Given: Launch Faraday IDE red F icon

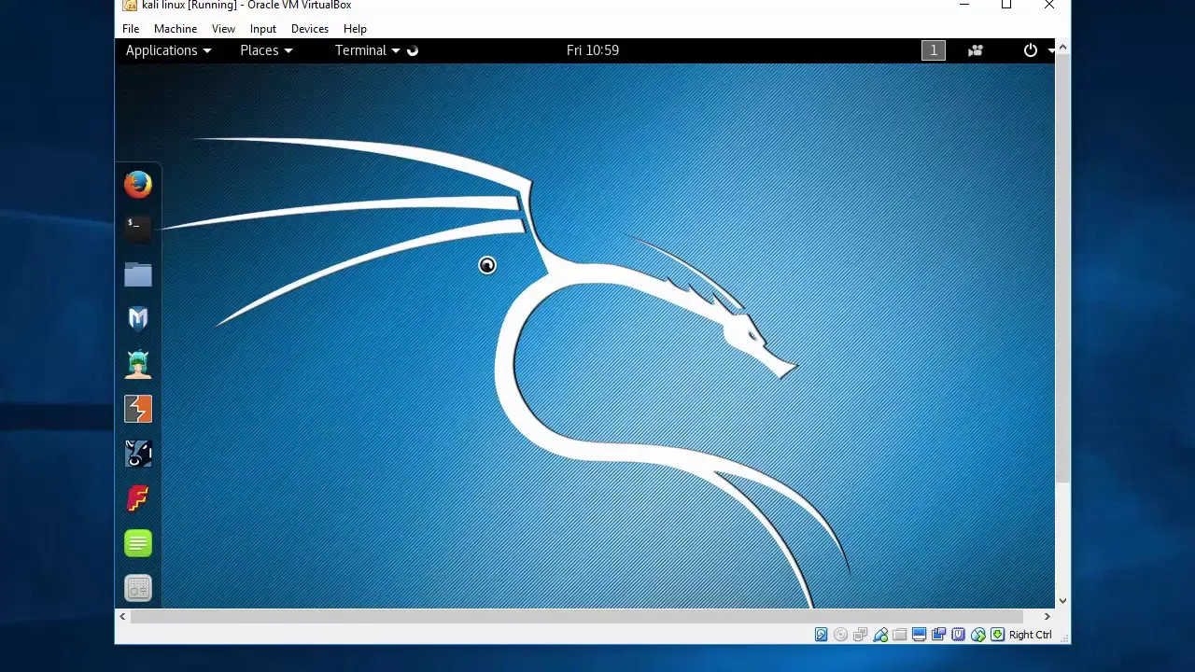Looking at the screenshot, I should (138, 498).
